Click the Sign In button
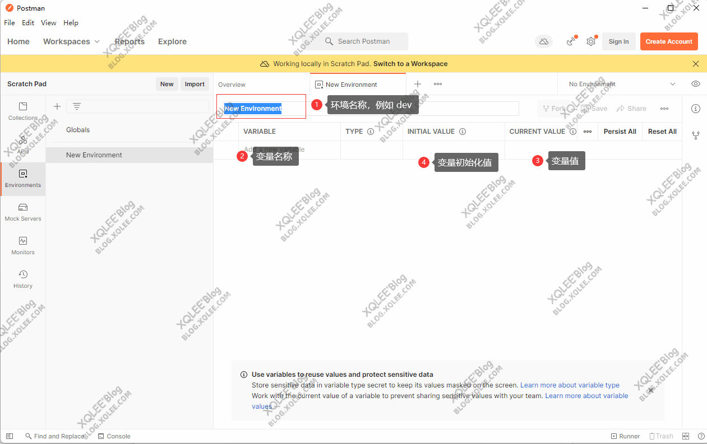 point(619,41)
